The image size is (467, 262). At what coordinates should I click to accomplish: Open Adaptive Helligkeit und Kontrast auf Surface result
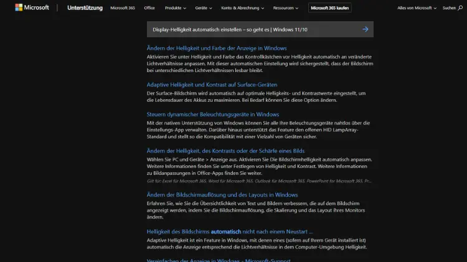[212, 84]
